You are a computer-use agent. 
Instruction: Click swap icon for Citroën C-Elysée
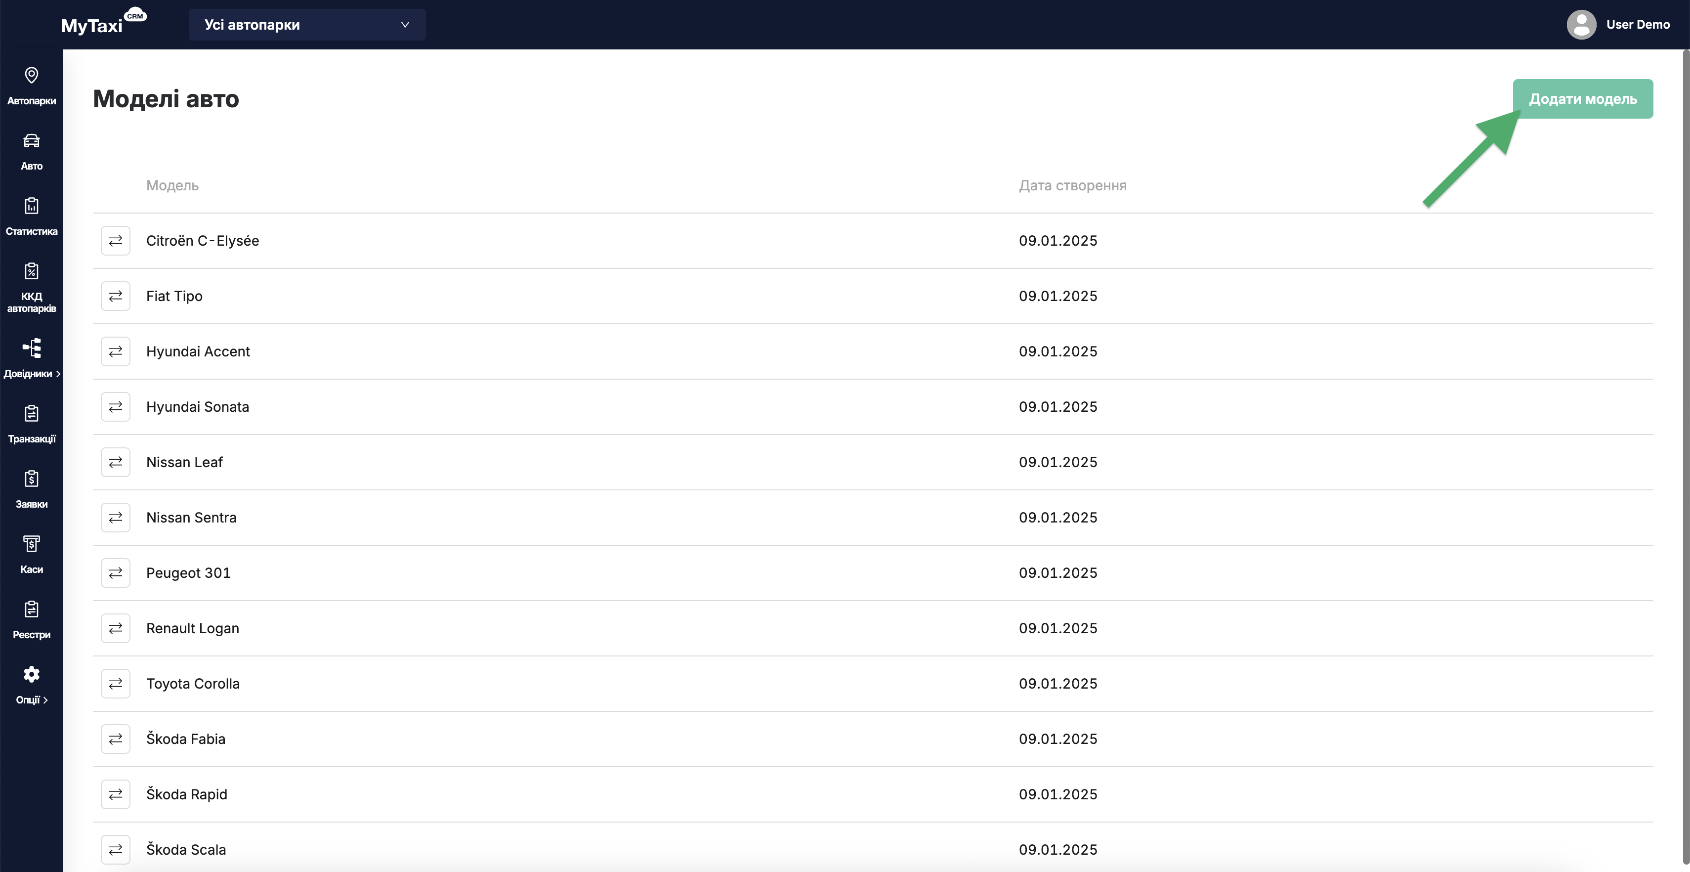point(116,241)
